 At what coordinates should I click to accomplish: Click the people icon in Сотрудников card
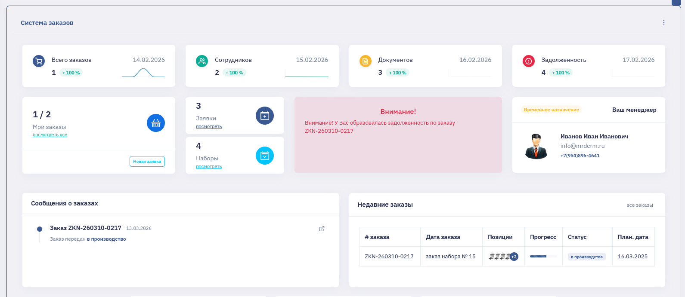click(x=202, y=61)
